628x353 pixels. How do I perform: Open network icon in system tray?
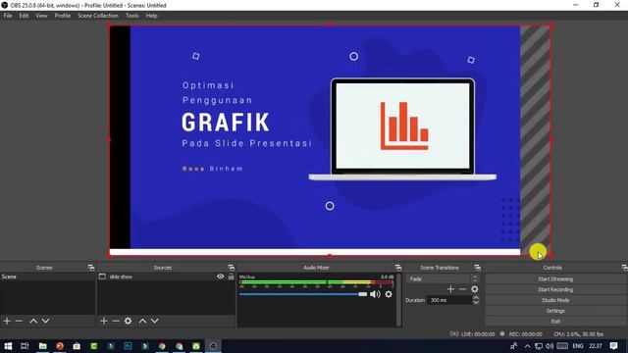click(x=539, y=346)
